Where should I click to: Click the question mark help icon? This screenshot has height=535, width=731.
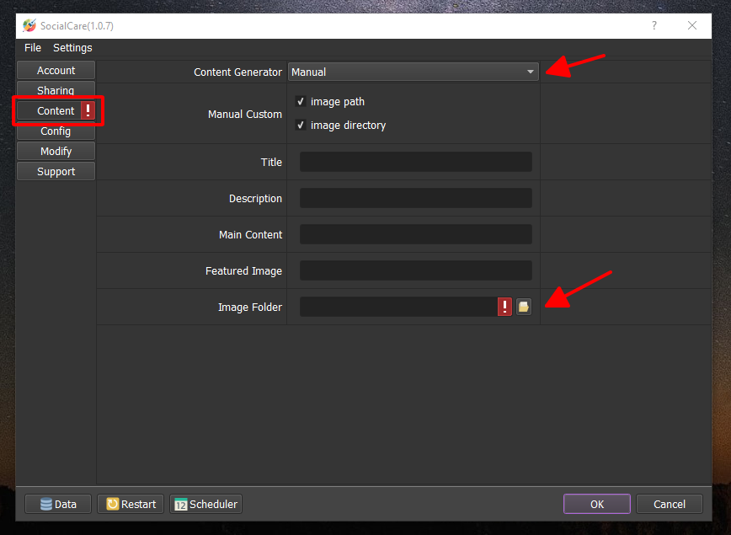(x=654, y=25)
